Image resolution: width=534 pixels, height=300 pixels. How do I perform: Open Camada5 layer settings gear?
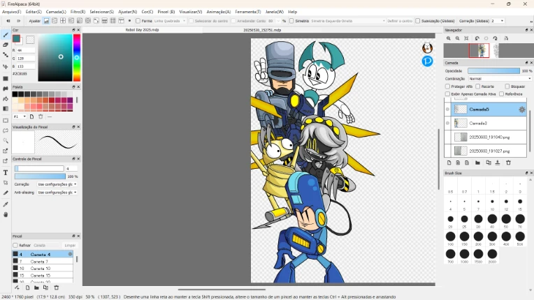click(521, 110)
